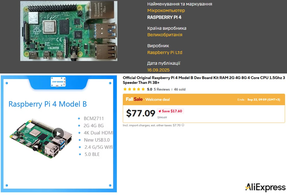Click the Welcome deal banner text
Screen dimensions: 287x196
pos(157,99)
